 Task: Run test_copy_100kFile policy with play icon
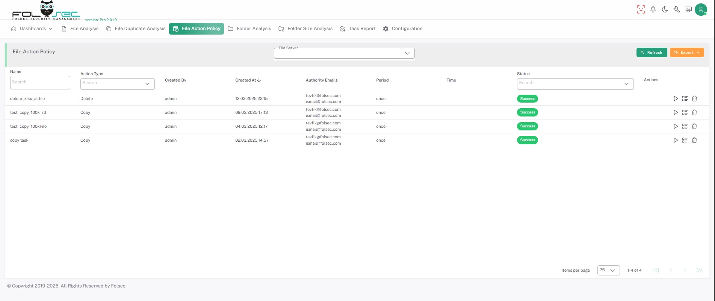point(676,126)
